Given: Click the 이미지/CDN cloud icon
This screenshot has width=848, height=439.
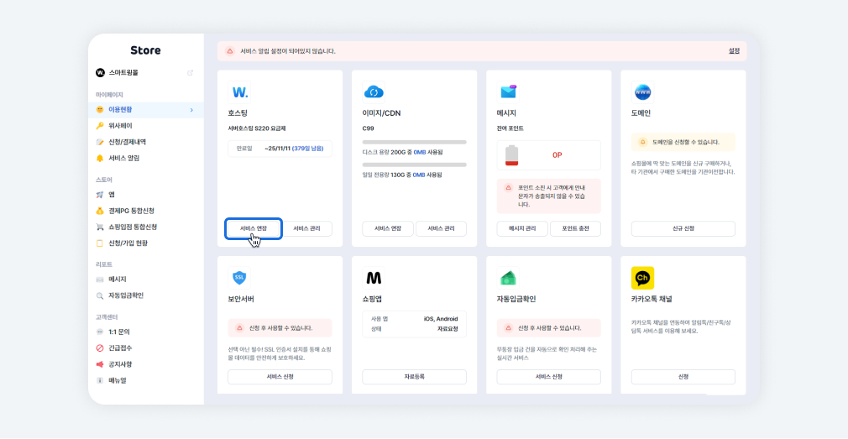Looking at the screenshot, I should 374,92.
